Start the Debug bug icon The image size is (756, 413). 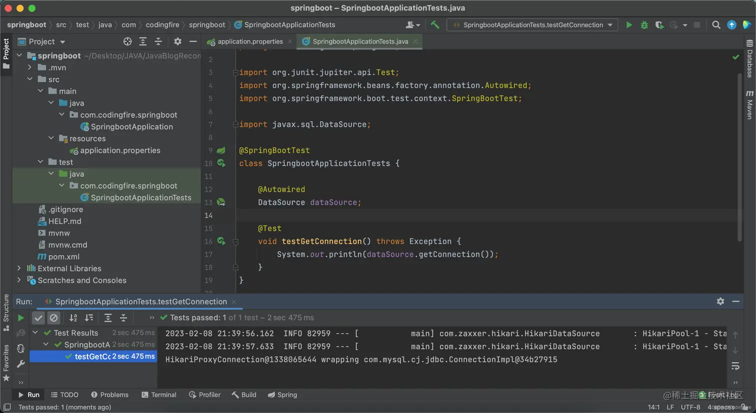click(644, 25)
